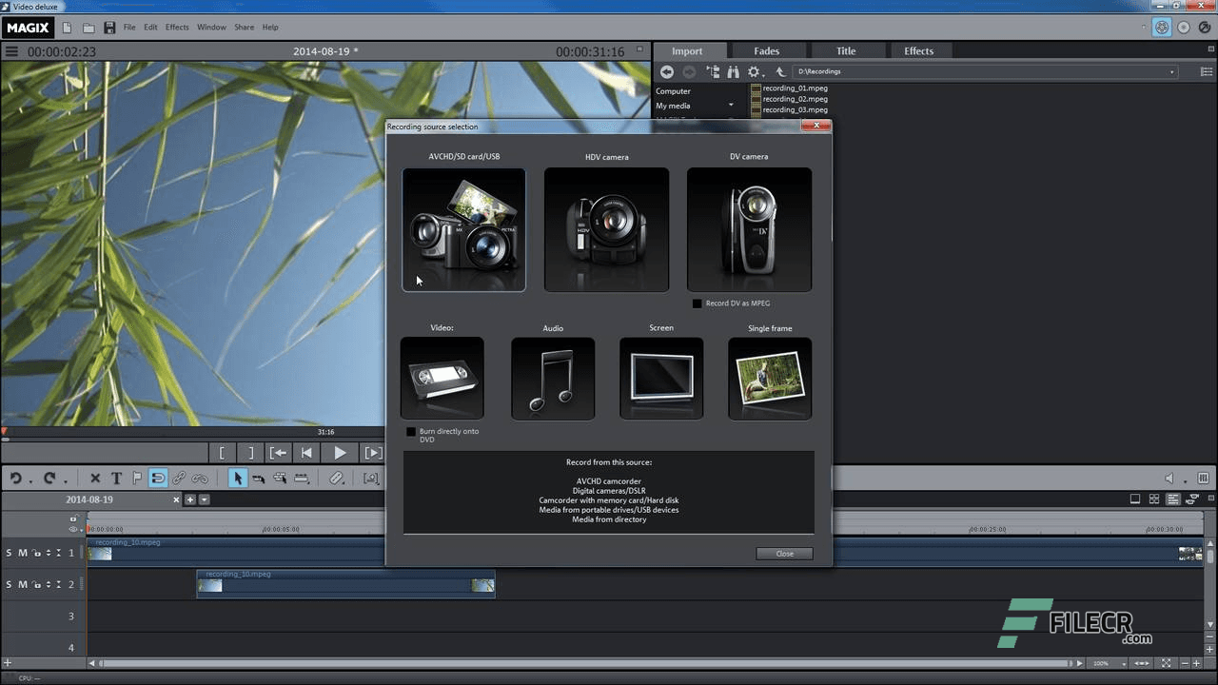This screenshot has width=1218, height=685.
Task: Open the Share menu
Action: pyautogui.click(x=244, y=27)
